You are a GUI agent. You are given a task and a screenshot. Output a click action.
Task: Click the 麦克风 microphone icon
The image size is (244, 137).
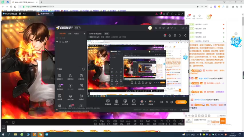click(x=142, y=101)
